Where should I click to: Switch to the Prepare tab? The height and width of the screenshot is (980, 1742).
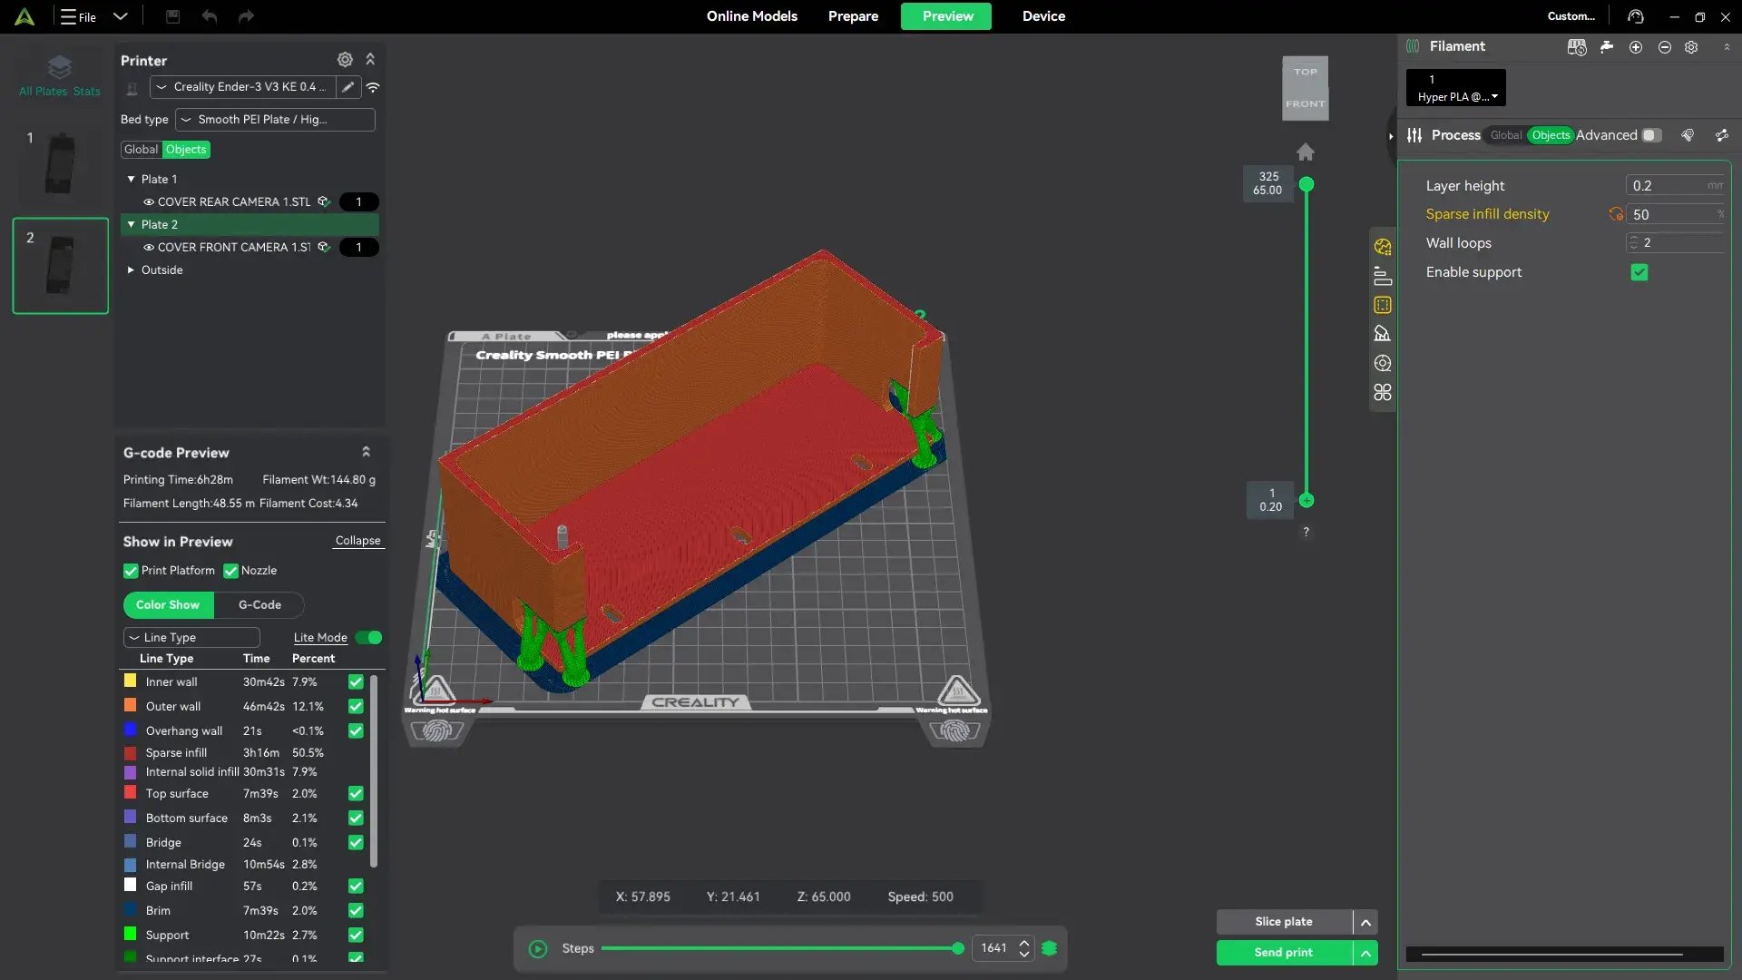point(853,16)
